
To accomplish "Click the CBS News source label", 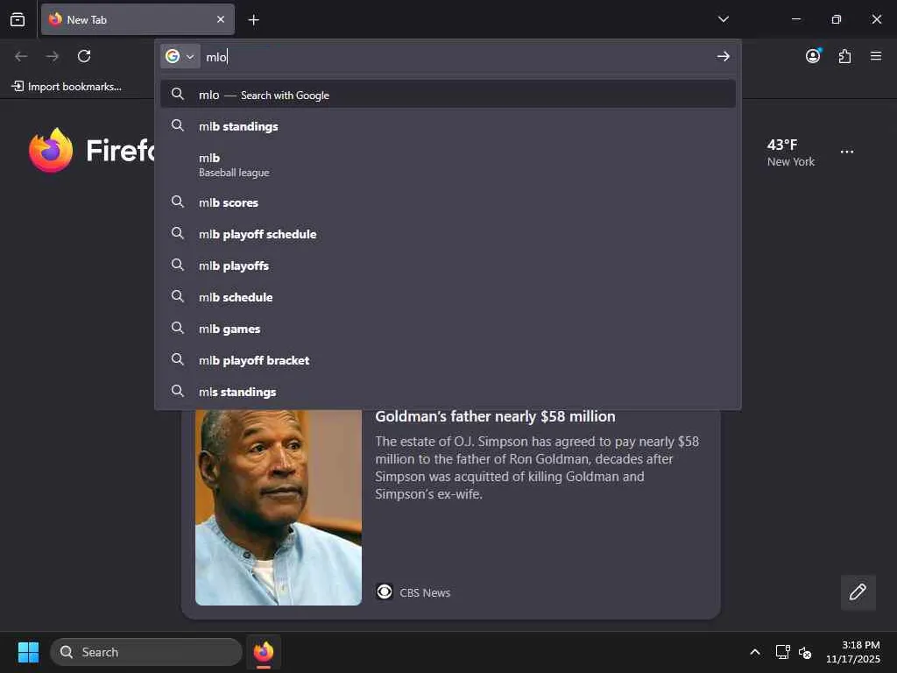I will [425, 593].
